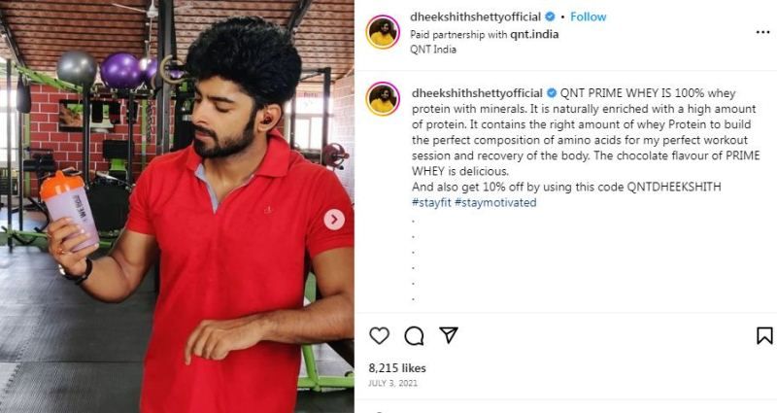The width and height of the screenshot is (777, 413).
Task: Click the gym photo of man holding shaker
Action: 177,206
